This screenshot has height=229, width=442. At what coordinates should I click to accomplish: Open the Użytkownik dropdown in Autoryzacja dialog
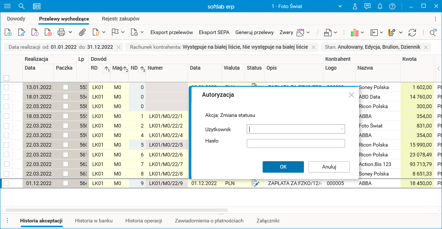(341, 129)
